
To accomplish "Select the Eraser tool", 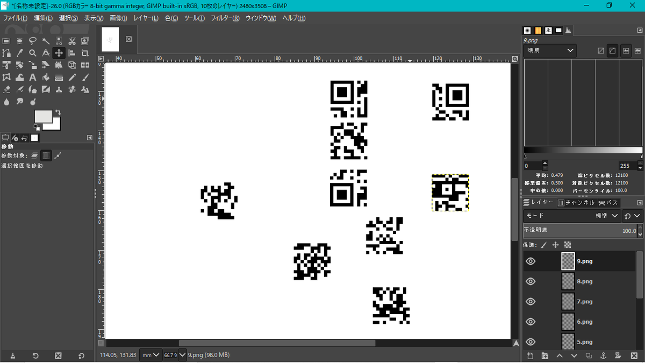I will coord(6,89).
